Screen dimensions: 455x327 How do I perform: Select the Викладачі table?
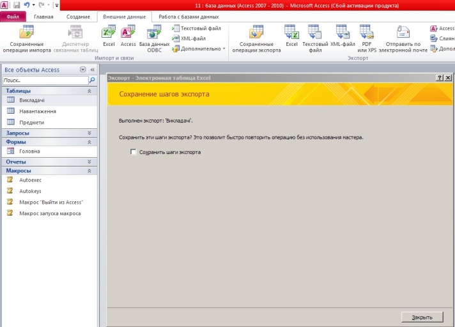[x=50, y=100]
